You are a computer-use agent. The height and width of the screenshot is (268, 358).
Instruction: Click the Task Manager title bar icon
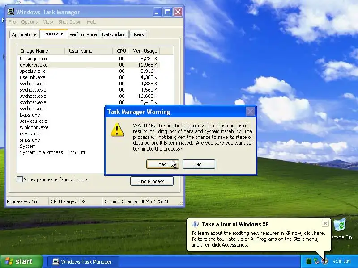(x=10, y=12)
